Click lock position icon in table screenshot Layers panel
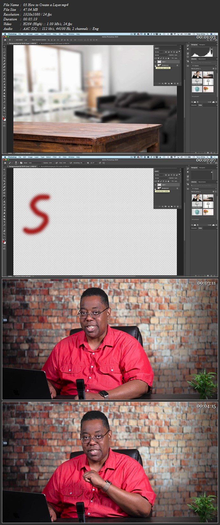Viewport: 220px width, 525px height. click(163, 58)
